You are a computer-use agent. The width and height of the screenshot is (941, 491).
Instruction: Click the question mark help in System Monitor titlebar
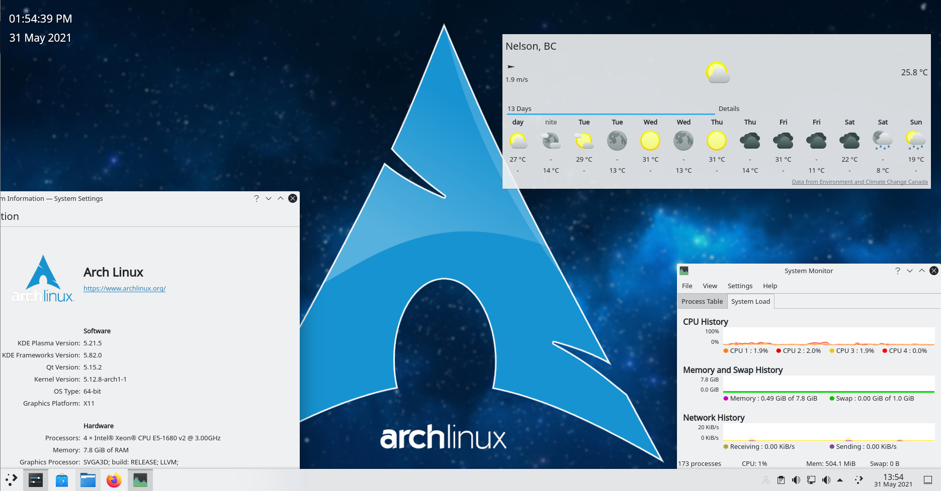[x=898, y=271]
